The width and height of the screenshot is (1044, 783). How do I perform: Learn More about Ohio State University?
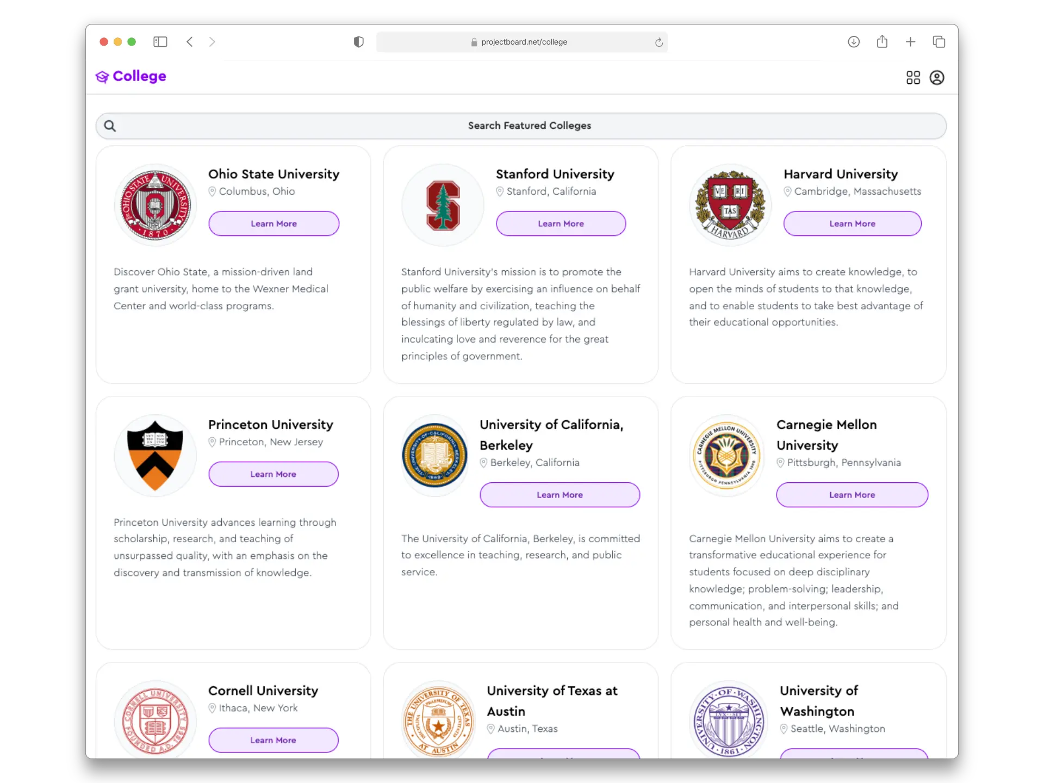[274, 223]
